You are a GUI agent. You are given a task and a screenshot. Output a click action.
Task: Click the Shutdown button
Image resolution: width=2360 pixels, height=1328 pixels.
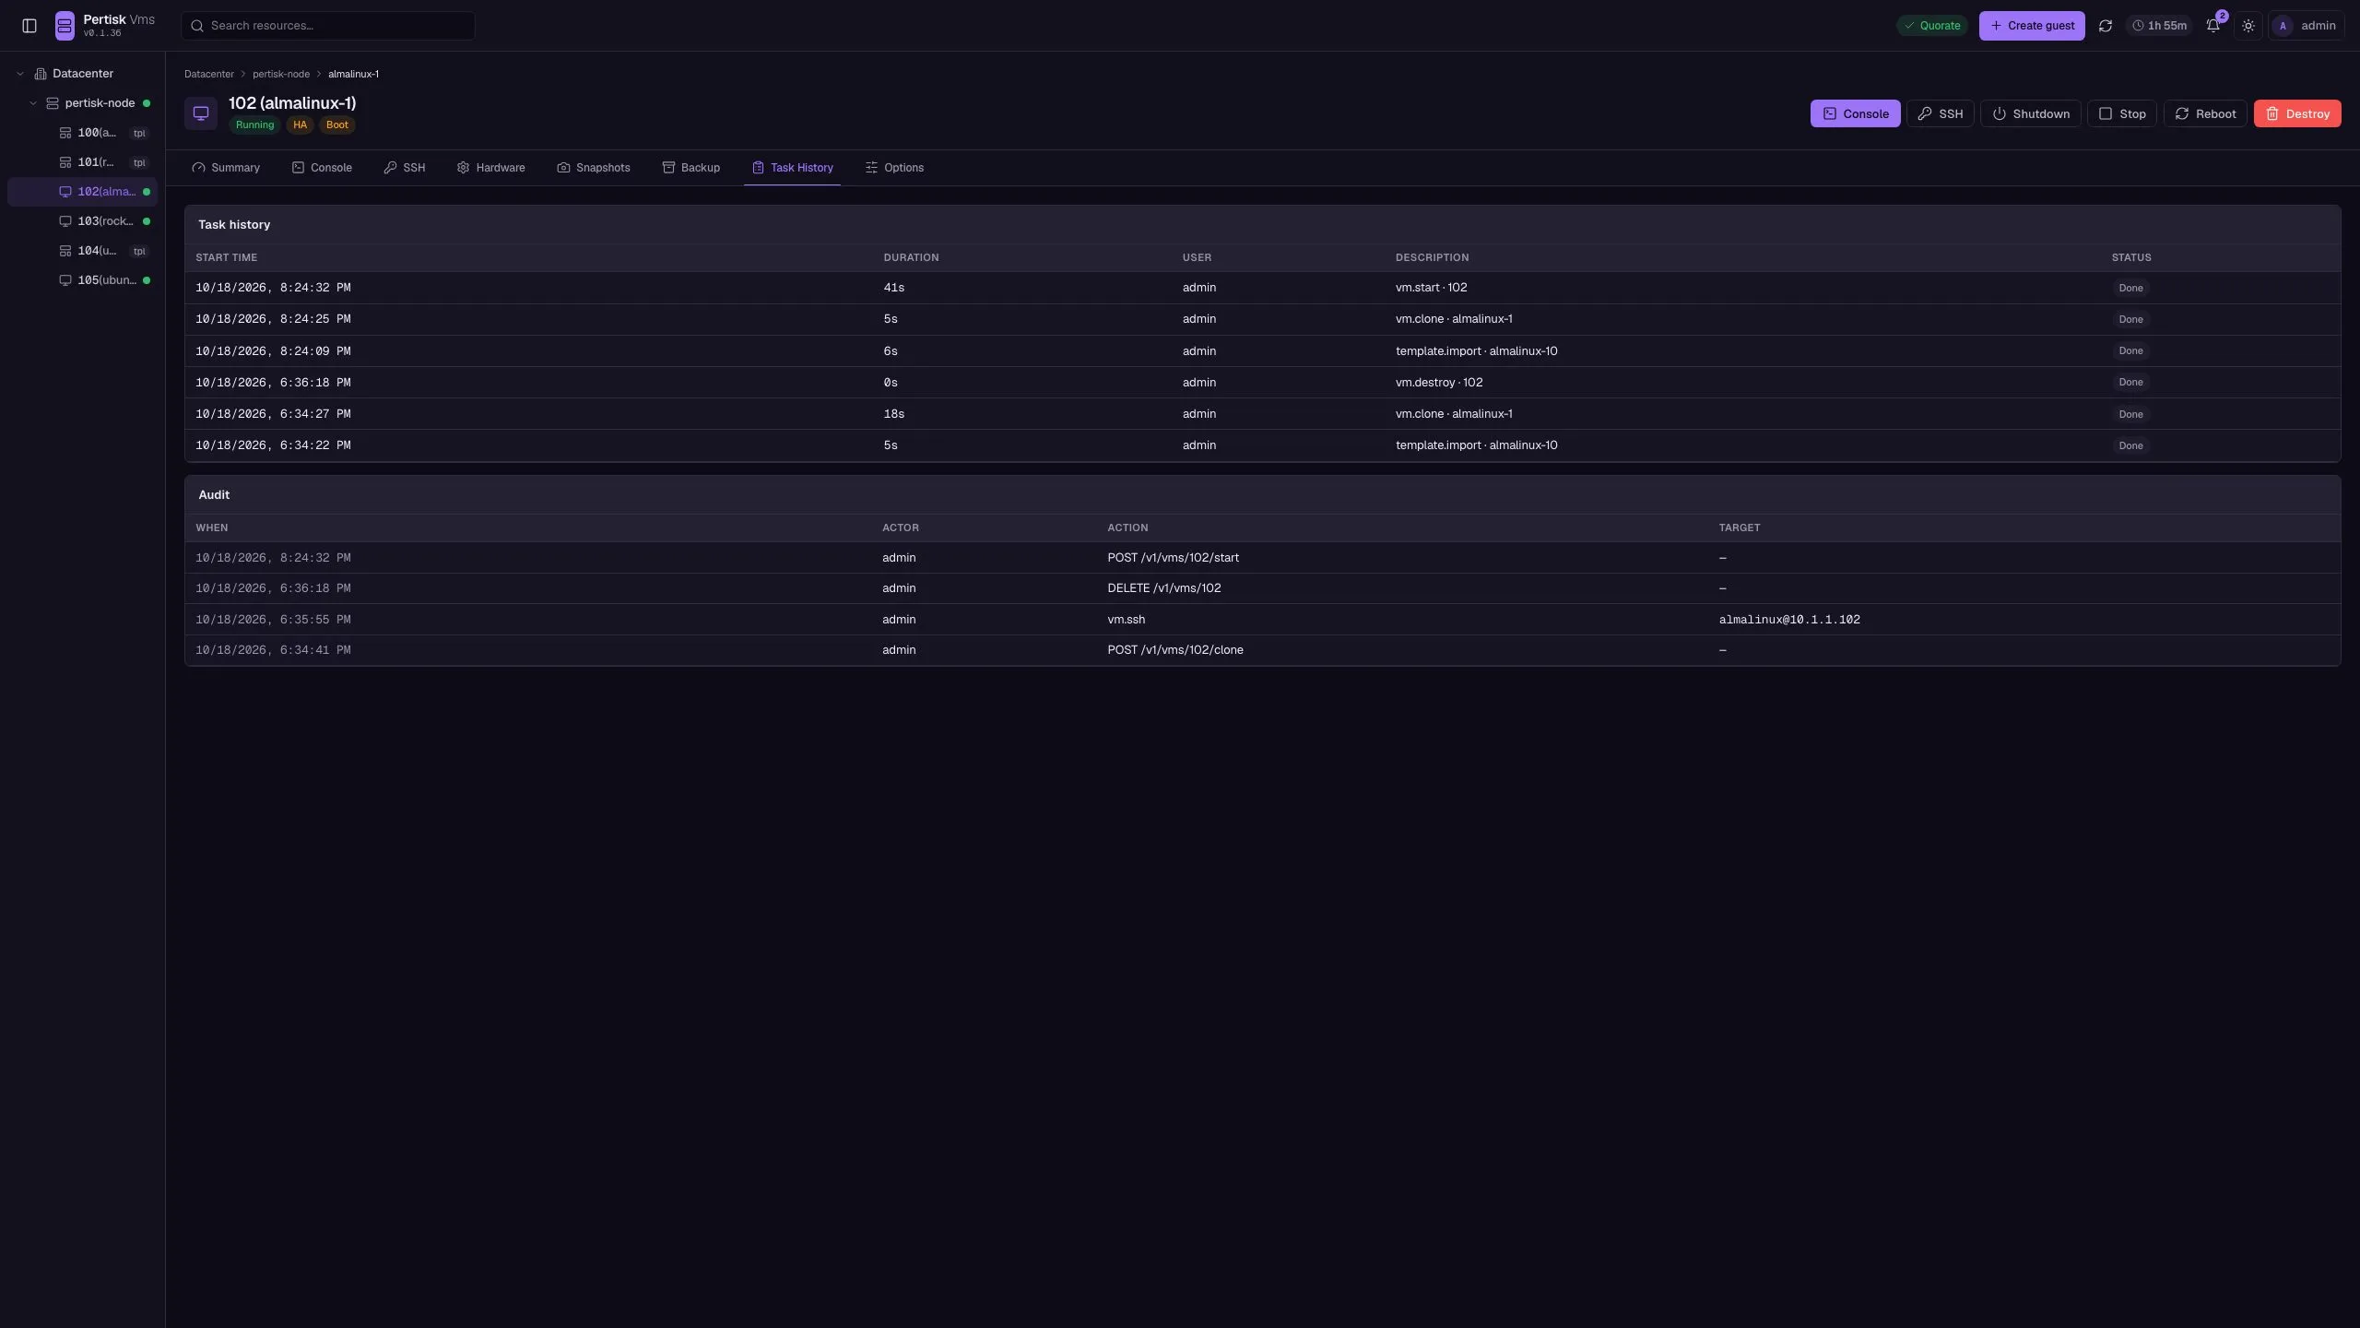[2030, 113]
